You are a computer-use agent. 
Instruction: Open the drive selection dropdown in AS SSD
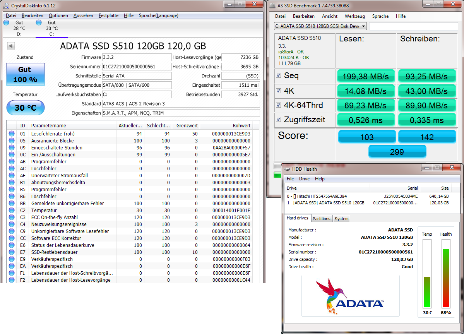[320, 26]
